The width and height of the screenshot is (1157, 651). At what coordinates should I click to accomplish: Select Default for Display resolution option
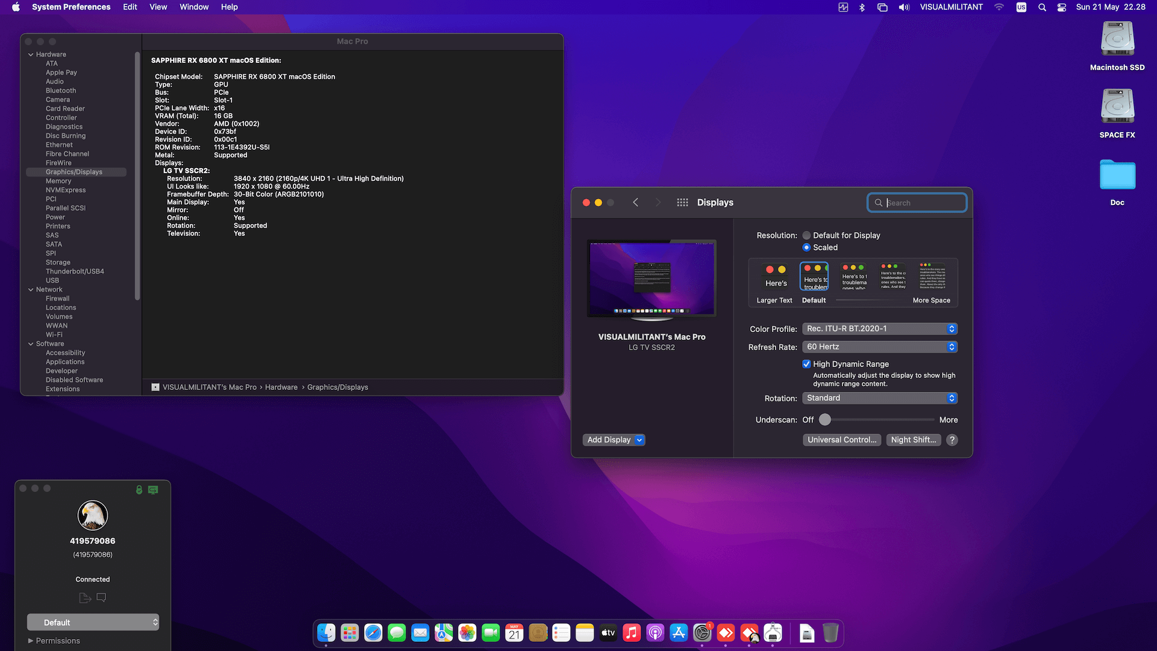[x=806, y=236]
